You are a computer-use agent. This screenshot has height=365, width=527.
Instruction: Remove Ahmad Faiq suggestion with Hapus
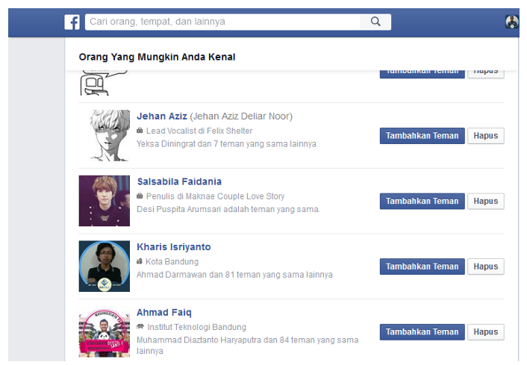(x=485, y=332)
